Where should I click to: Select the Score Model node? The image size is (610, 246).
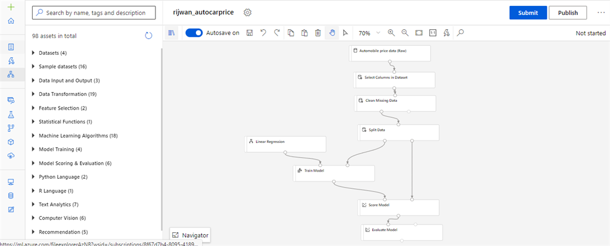coord(399,207)
